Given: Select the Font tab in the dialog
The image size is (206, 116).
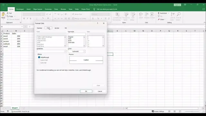Looking at the screenshot, I should pos(48,28).
